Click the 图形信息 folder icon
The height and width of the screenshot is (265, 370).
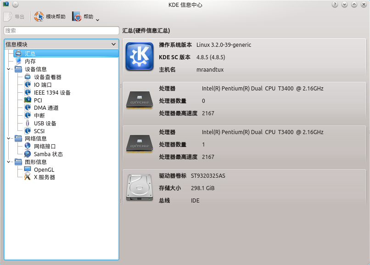coord(18,162)
